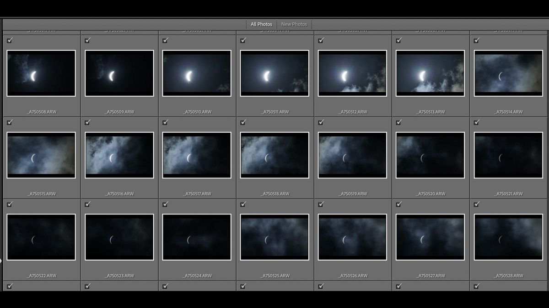
Task: Uncheck the import checkbox for _A7S0527.ARW
Action: pyautogui.click(x=398, y=204)
